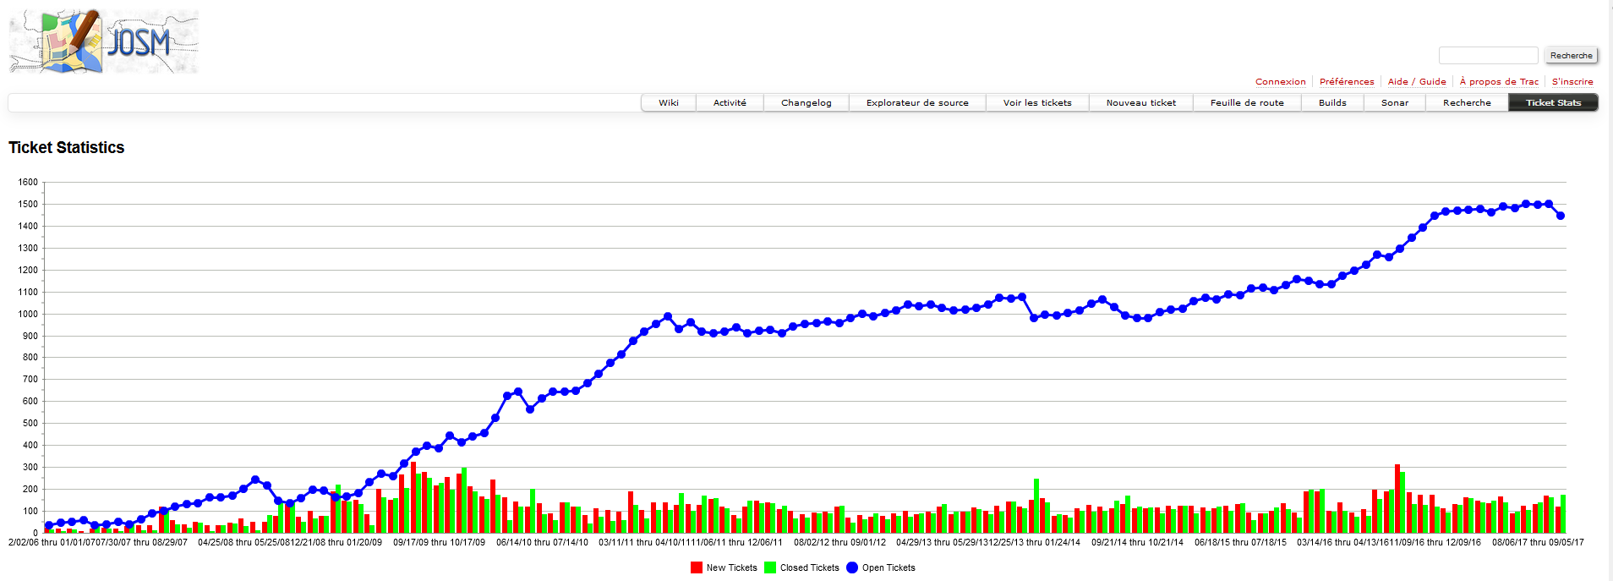Select the Ticket Stats tab
The height and width of the screenshot is (581, 1613).
coord(1553,103)
